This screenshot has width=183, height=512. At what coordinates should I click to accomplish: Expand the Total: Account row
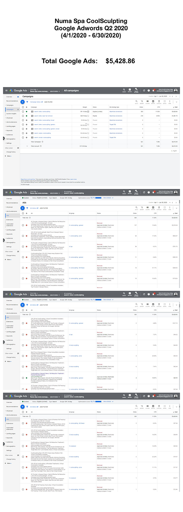tap(26, 146)
